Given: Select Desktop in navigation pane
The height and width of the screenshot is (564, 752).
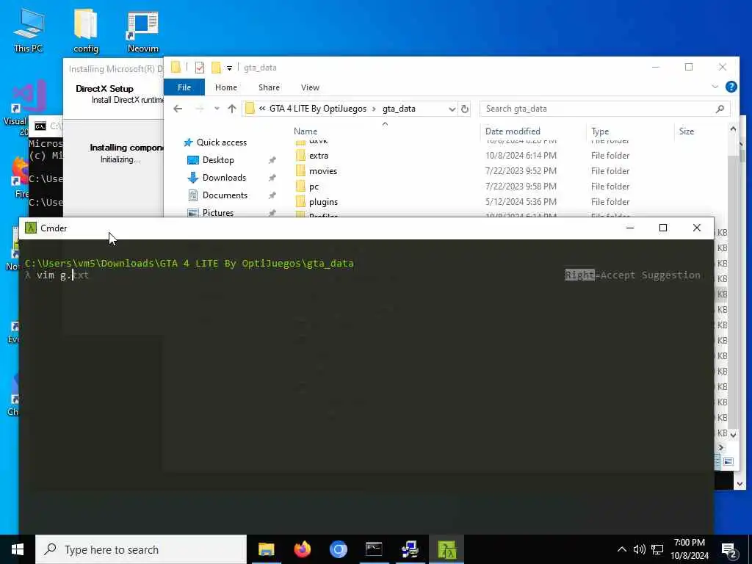Looking at the screenshot, I should tap(218, 160).
